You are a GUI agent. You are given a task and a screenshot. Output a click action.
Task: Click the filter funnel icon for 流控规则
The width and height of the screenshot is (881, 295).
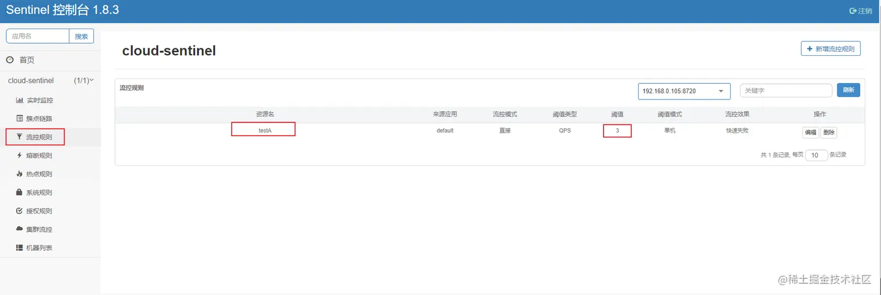point(19,137)
